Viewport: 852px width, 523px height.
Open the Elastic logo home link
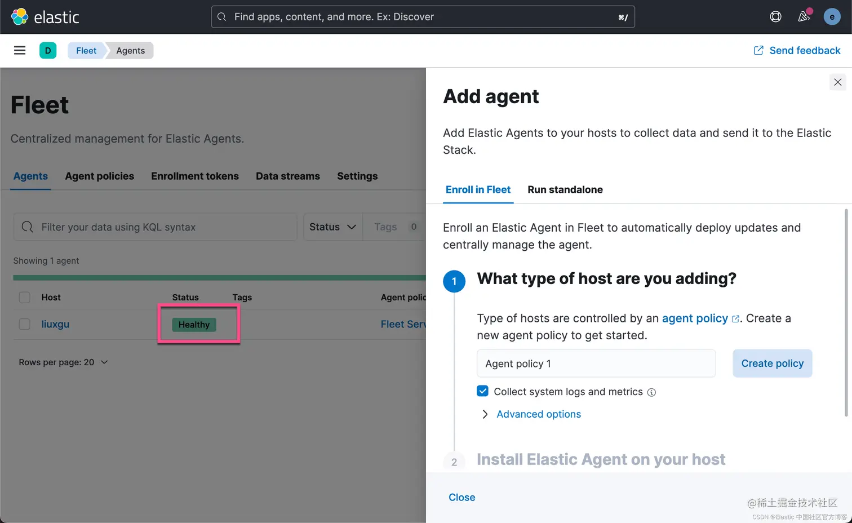pyautogui.click(x=45, y=17)
